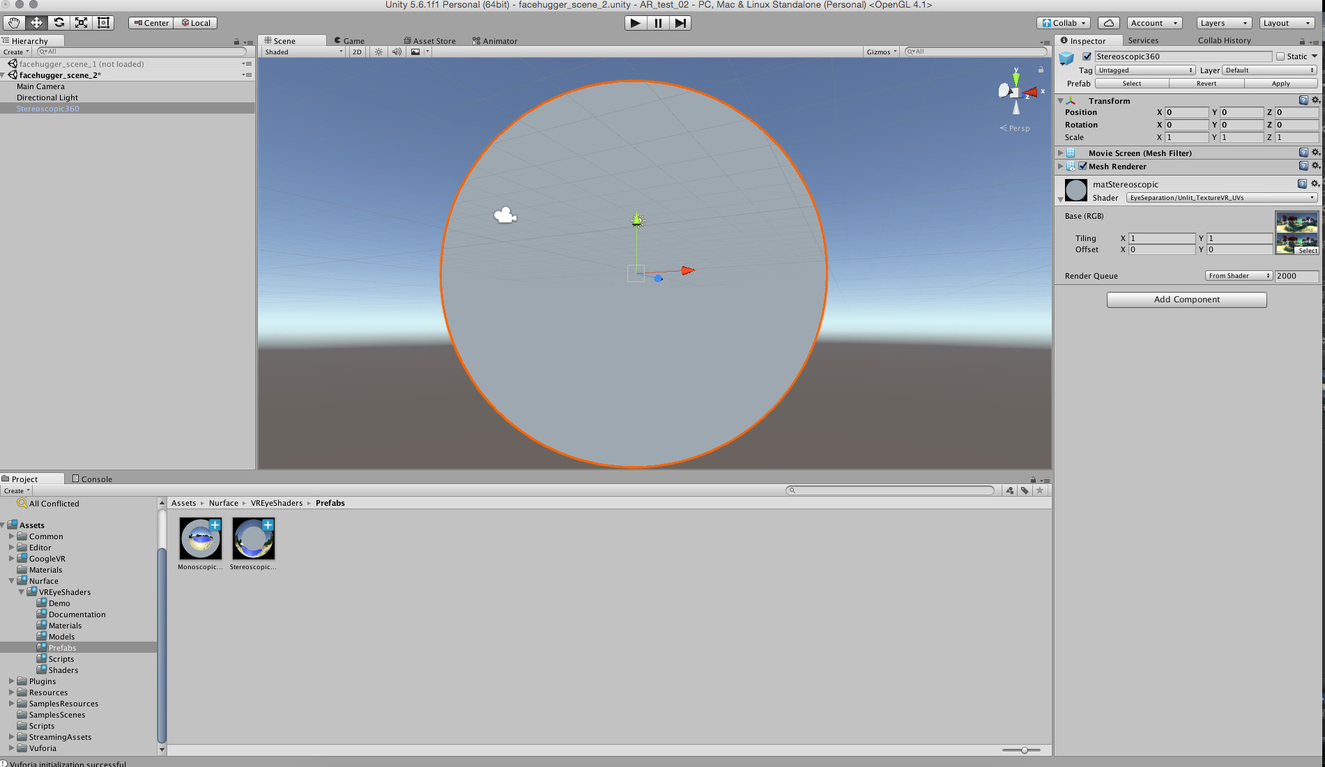Disable the Mesh Renderer checkbox
Image resolution: width=1325 pixels, height=767 pixels.
click(1082, 166)
